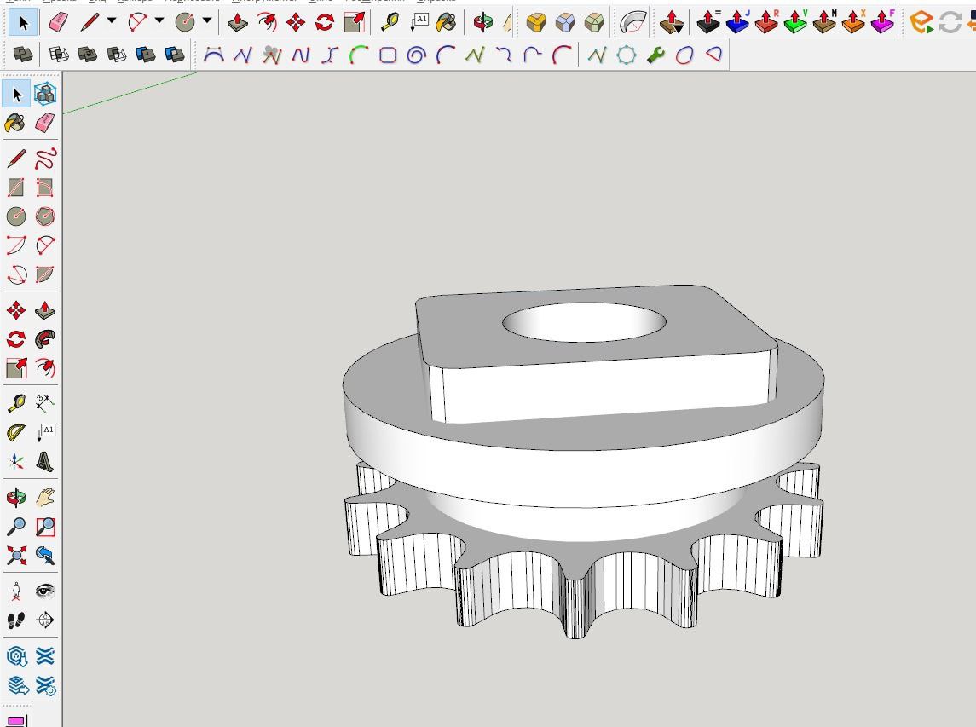Pick the Protractor tool
Screen dimensions: 976x727
click(16, 433)
